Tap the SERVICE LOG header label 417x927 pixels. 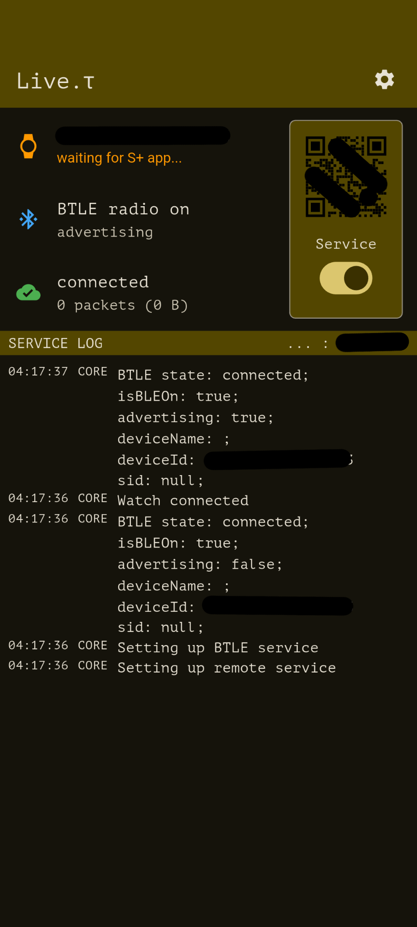coord(56,343)
